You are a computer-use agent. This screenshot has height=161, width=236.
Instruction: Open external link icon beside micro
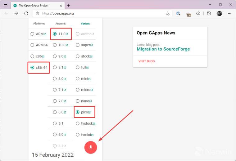coord(92,90)
